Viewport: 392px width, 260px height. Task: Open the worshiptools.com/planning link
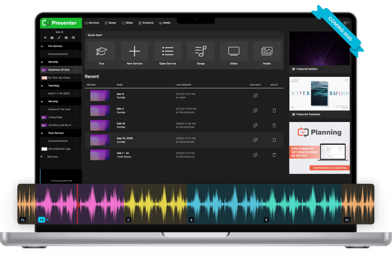click(319, 168)
